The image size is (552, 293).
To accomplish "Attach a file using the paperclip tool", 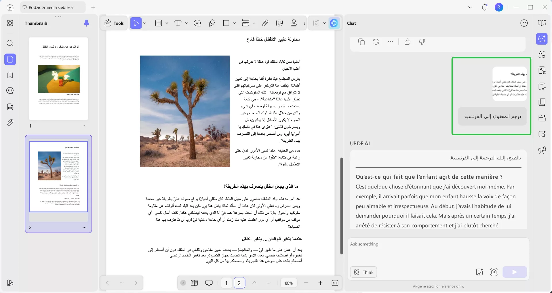I will [x=265, y=23].
